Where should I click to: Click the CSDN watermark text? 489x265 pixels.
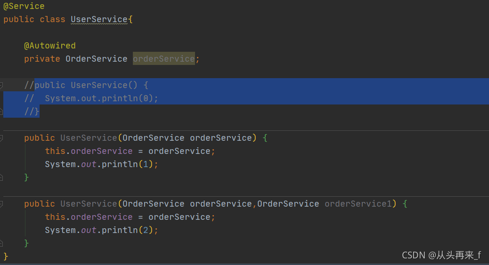click(x=441, y=255)
